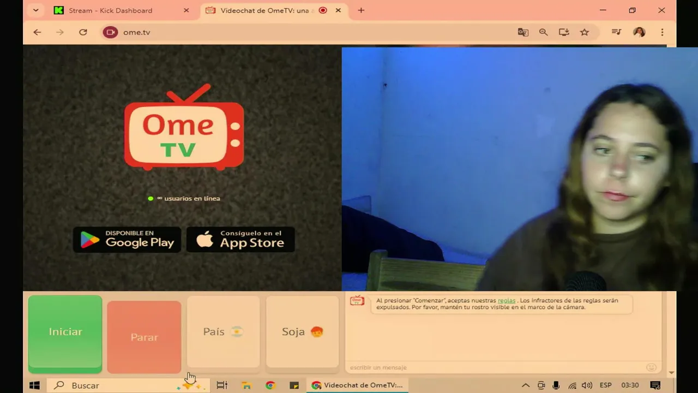Screen dimensions: 698x393
Task: Click the screen capture tray icon
Action: tap(541, 385)
